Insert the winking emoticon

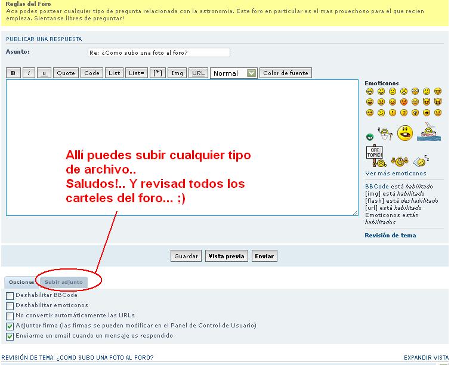381,113
